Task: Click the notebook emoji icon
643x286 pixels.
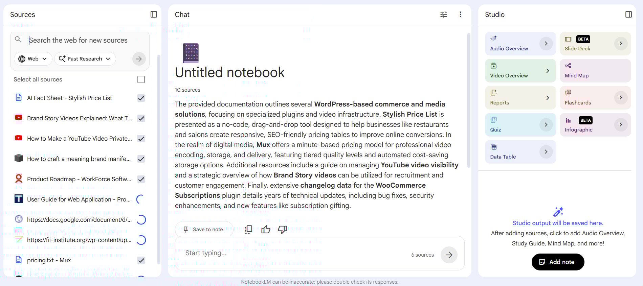Action: 191,53
